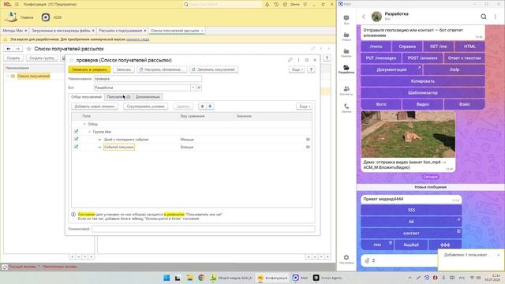Open Звонки in MAX sidebar
The height and width of the screenshot is (284, 505).
346,108
